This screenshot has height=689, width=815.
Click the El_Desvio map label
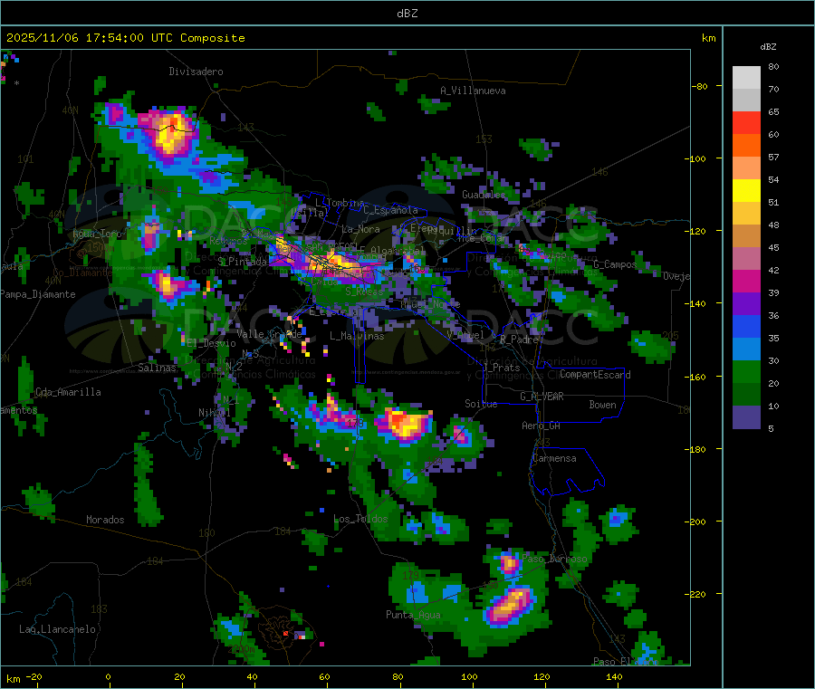[x=212, y=343]
